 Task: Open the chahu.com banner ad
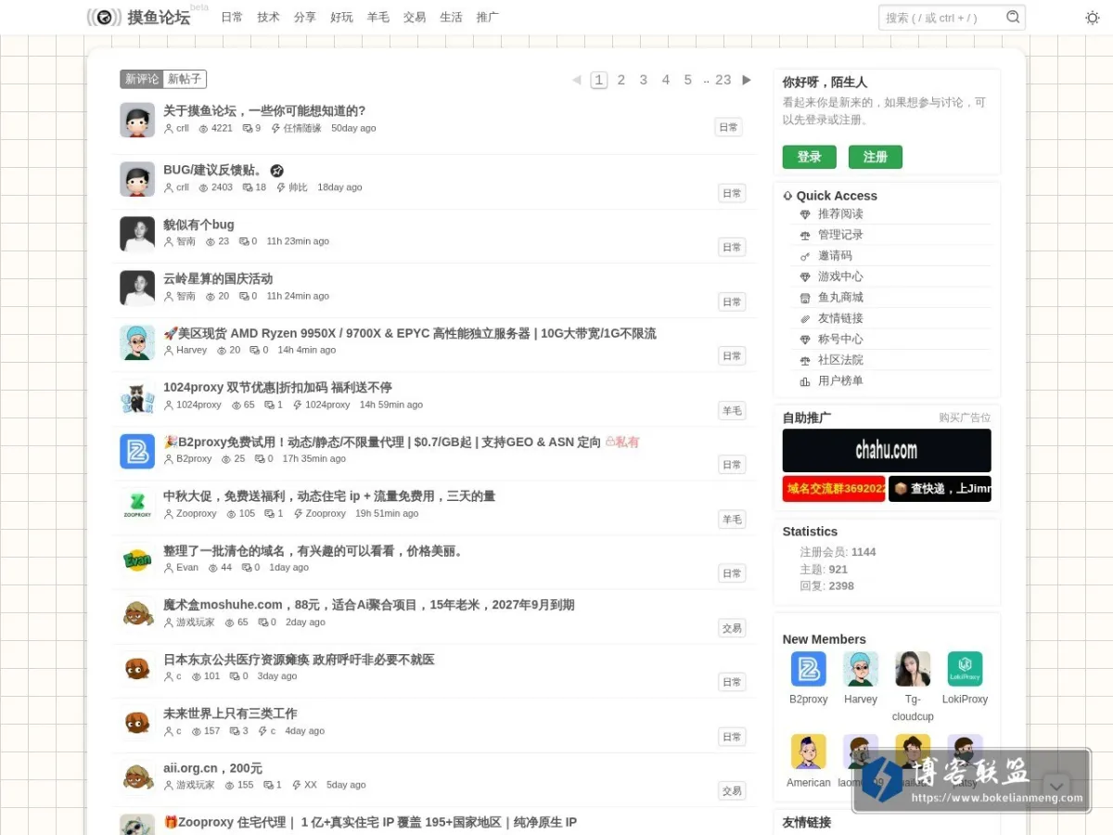click(887, 451)
